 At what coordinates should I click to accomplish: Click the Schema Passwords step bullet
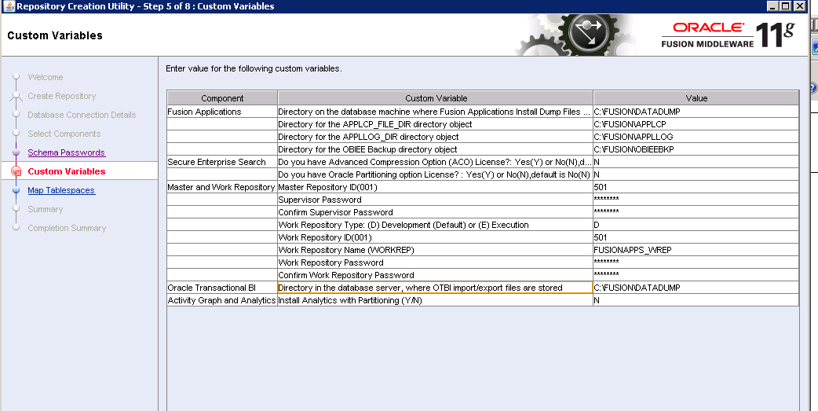[x=16, y=152]
